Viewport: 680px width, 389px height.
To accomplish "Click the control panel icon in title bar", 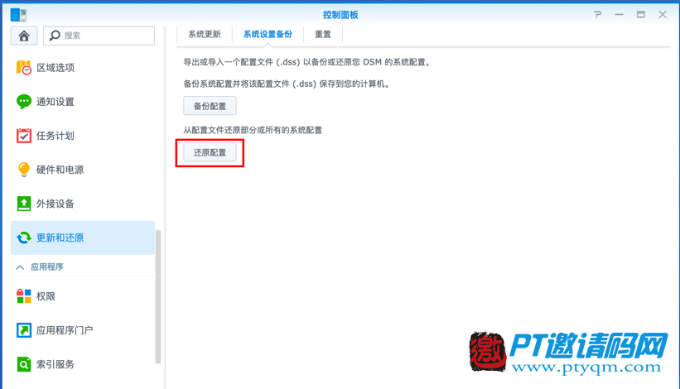I will click(18, 15).
